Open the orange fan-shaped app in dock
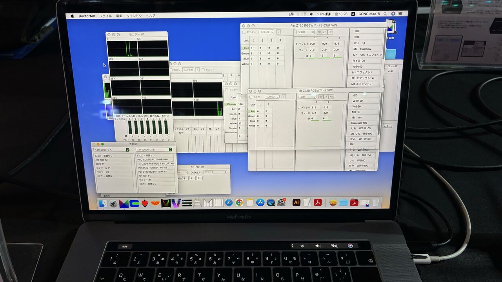 [x=155, y=203]
